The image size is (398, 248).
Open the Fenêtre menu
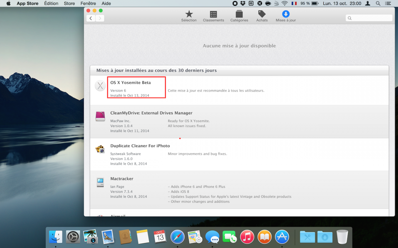tap(88, 3)
